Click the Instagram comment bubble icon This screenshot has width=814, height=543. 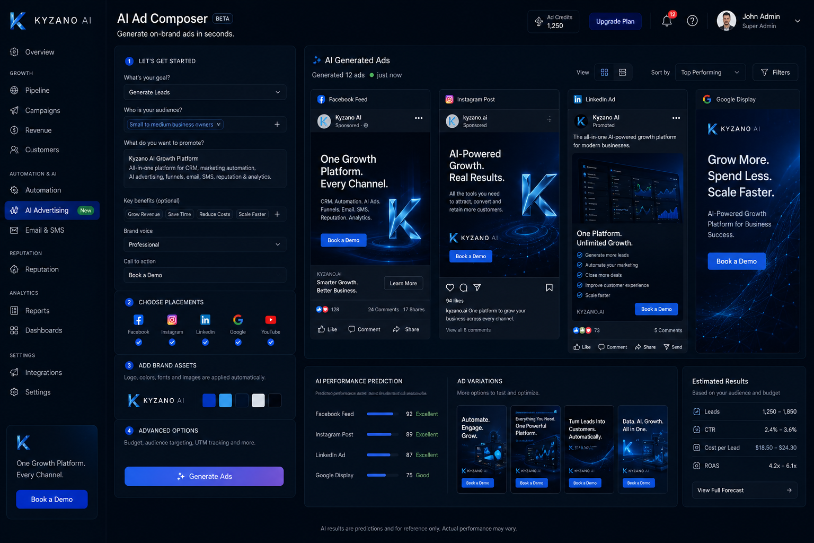464,287
